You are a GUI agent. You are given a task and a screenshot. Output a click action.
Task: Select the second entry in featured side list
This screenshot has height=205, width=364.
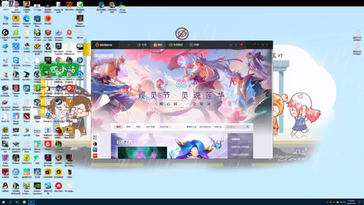click(x=240, y=147)
